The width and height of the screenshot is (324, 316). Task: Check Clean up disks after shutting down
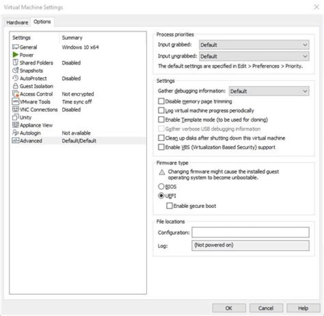[161, 138]
